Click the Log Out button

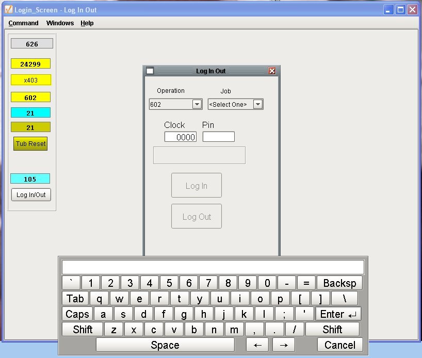click(x=197, y=217)
